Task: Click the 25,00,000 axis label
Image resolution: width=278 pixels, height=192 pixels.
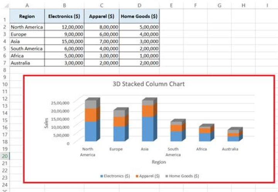Action: 60,103
